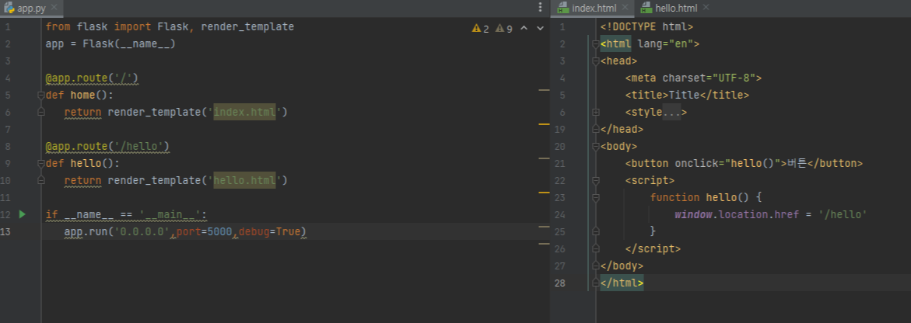Click port=5000 in app.run call
Image resolution: width=911 pixels, height=323 pixels.
[203, 232]
